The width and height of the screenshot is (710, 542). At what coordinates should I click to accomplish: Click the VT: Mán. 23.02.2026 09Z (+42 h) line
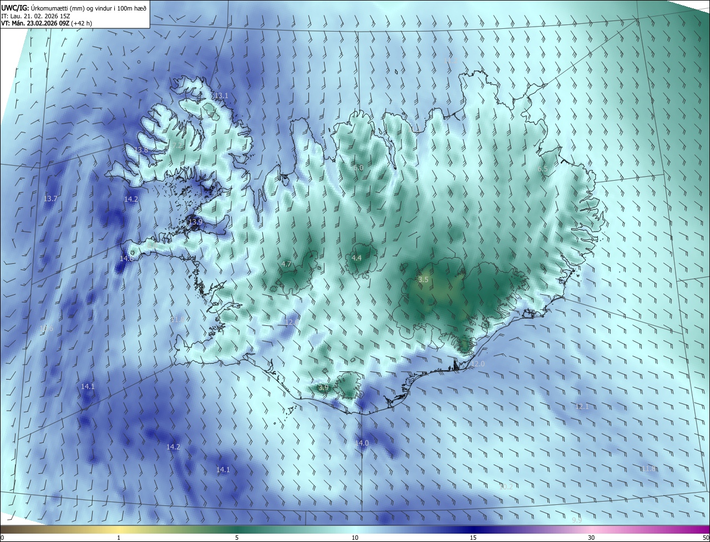pyautogui.click(x=47, y=23)
